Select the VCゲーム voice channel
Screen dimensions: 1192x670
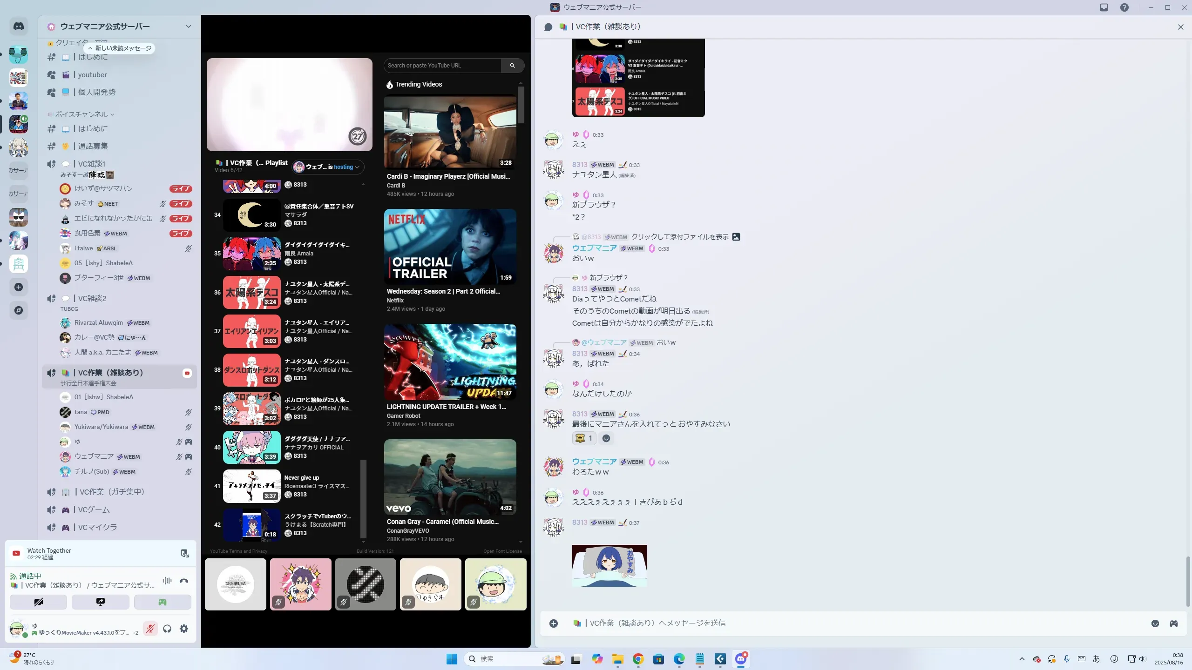(94, 510)
